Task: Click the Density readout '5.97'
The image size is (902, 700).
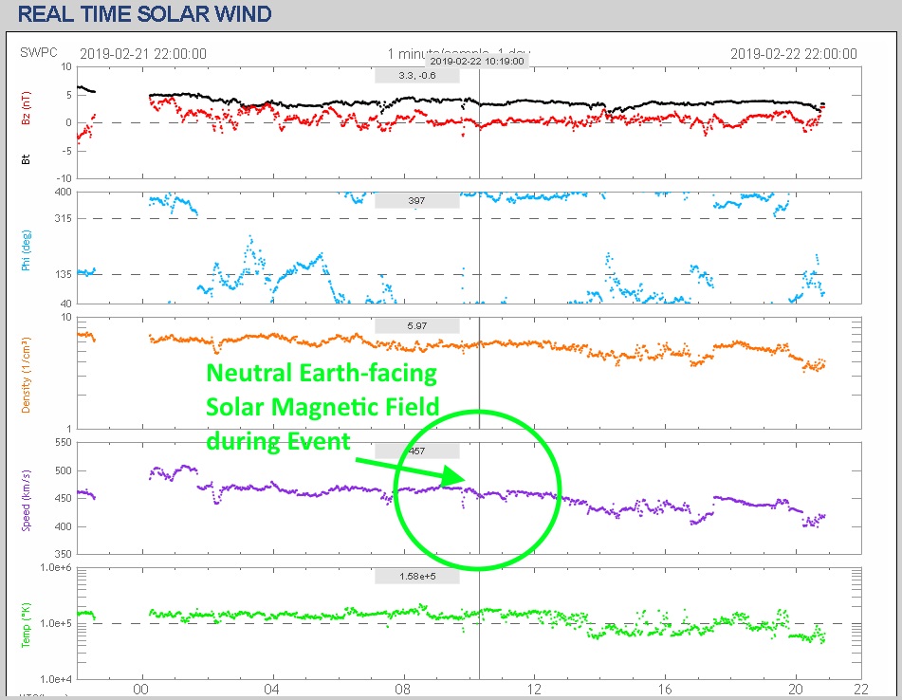Action: [x=417, y=326]
